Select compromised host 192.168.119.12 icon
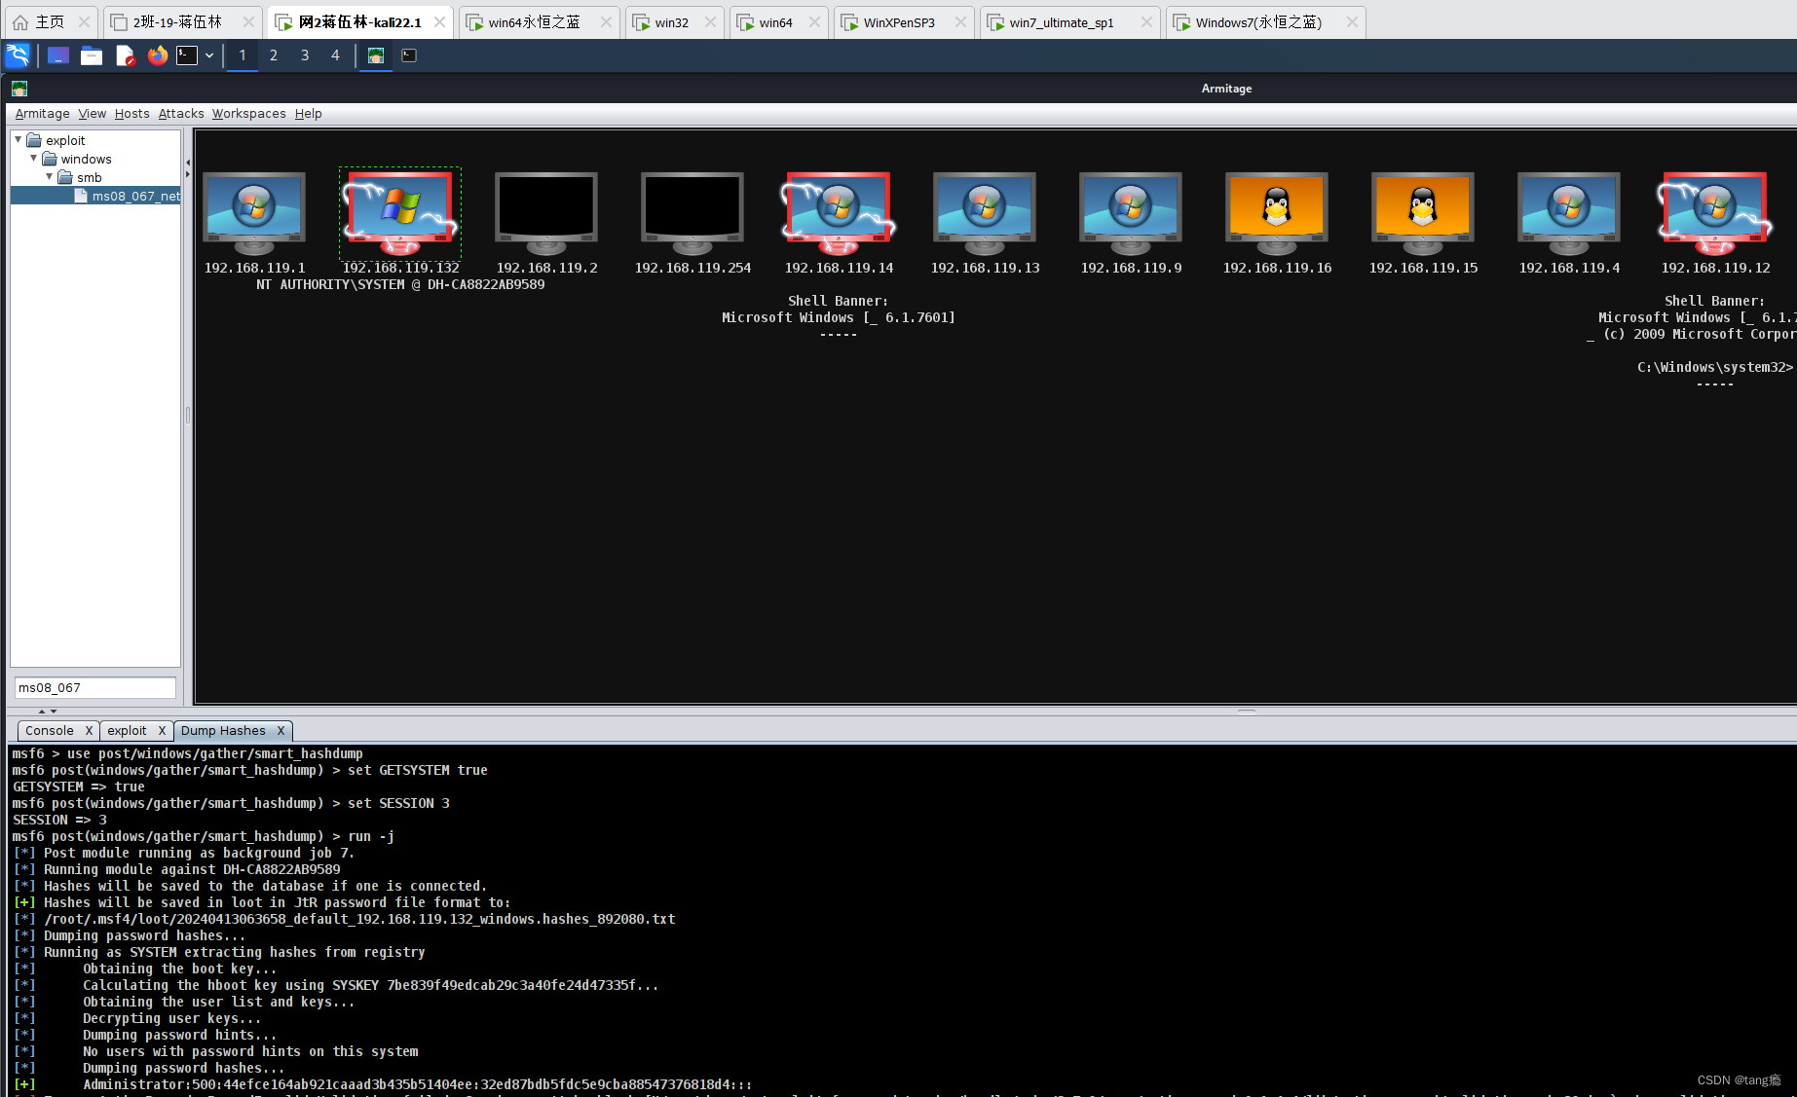 tap(1715, 213)
